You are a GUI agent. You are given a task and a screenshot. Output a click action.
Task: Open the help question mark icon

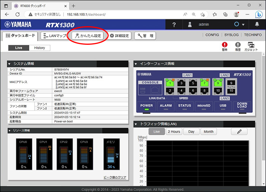pyautogui.click(x=174, y=25)
